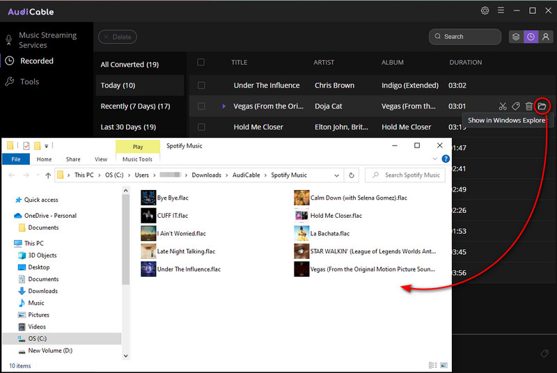Screen dimensions: 557x373
Task: Click properties checkmark icon in Explorer title bar
Action: pyautogui.click(x=26, y=145)
